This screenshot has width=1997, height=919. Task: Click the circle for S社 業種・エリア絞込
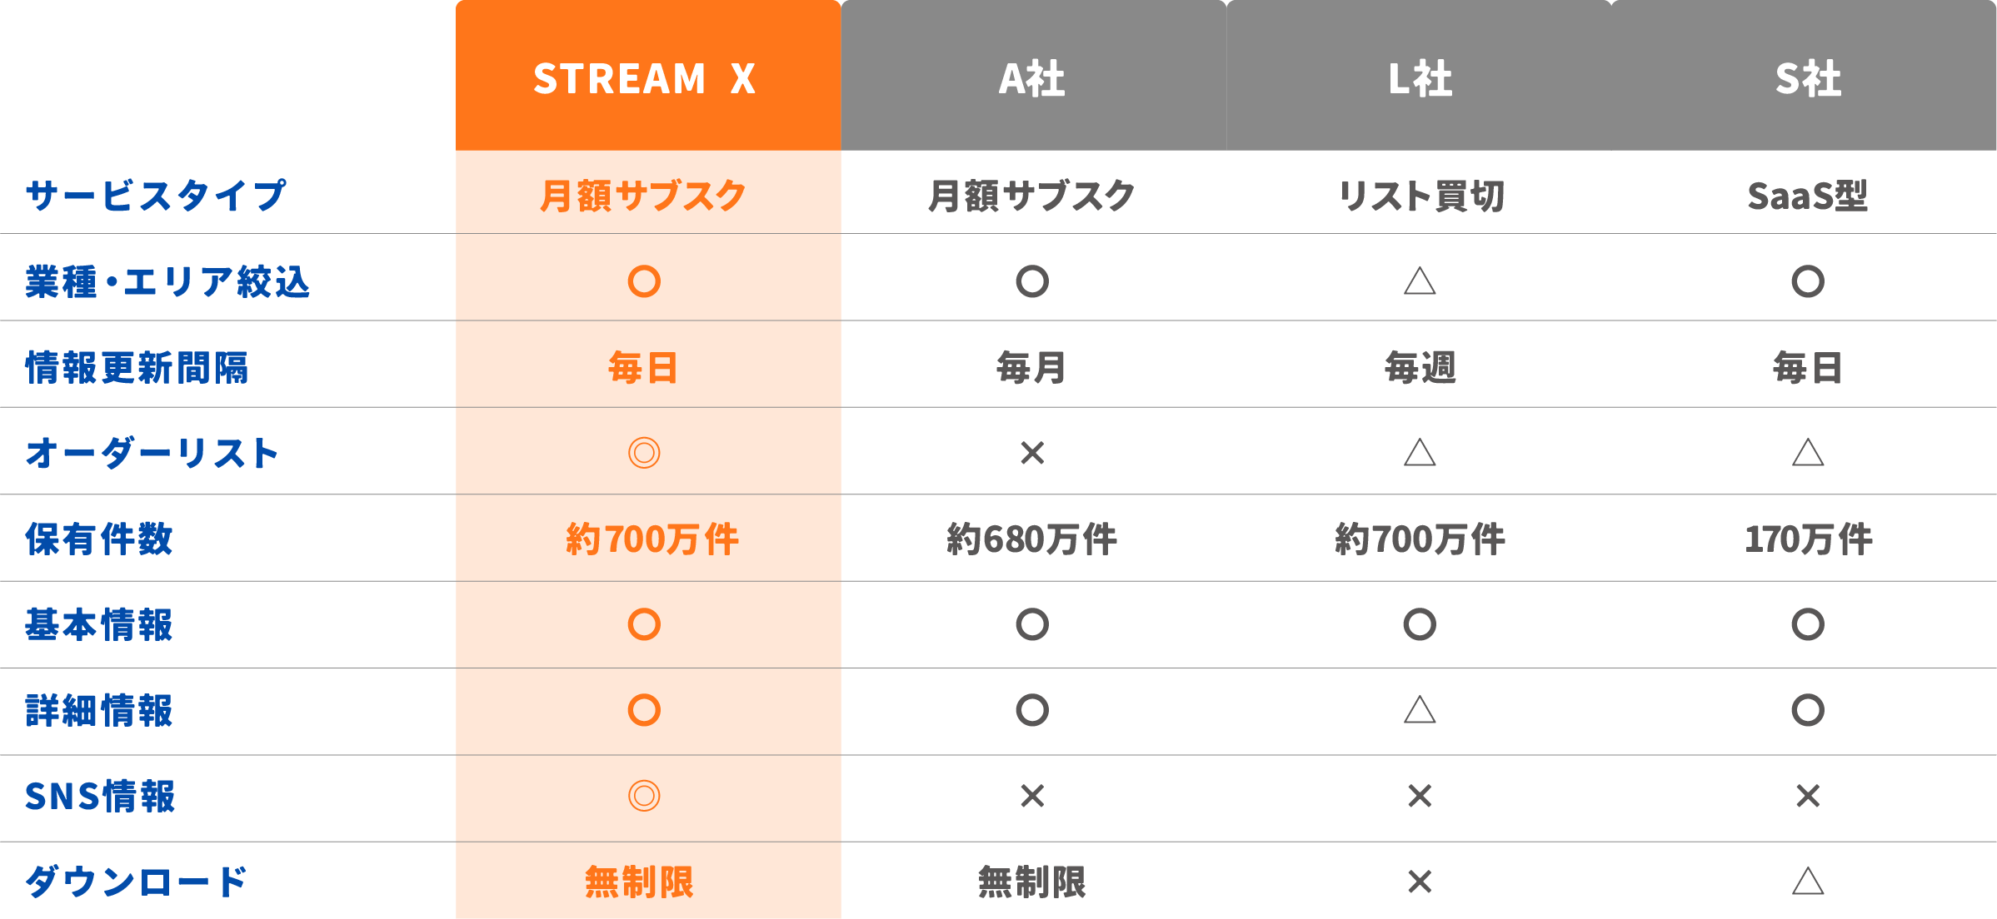pyautogui.click(x=1808, y=281)
